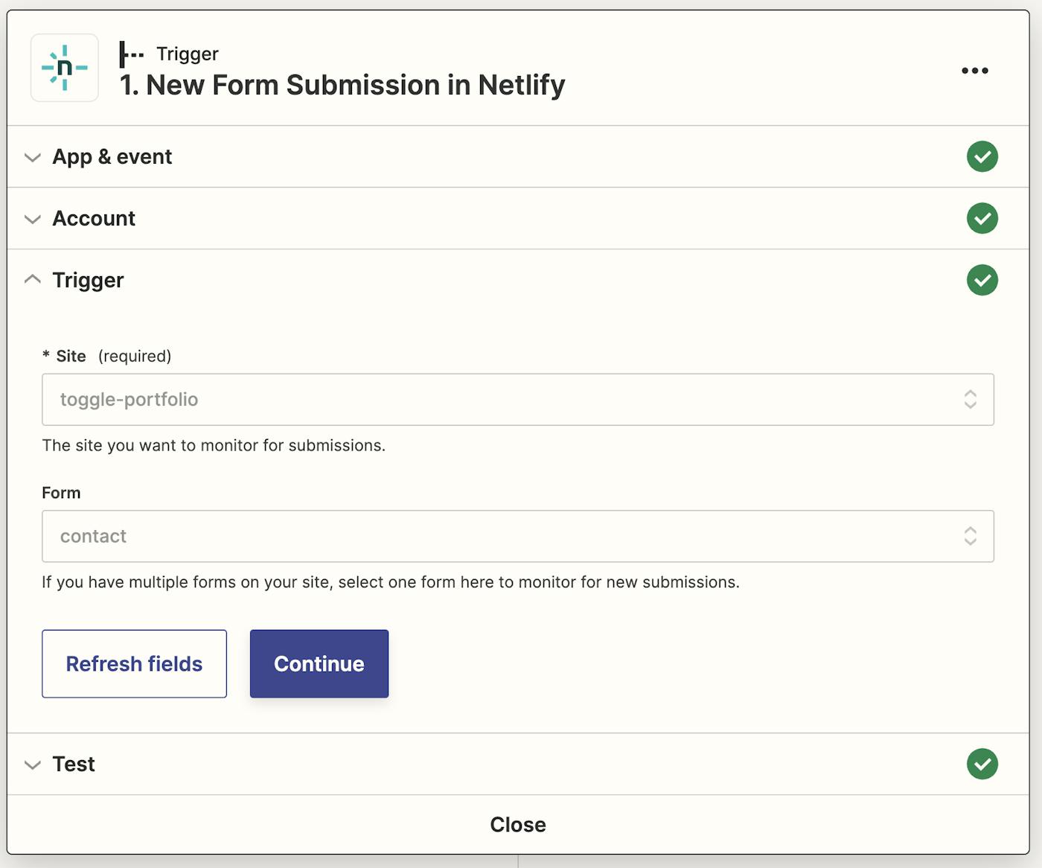Open the Site dropdown showing toggle-portfolio
Image resolution: width=1042 pixels, height=868 pixels.
point(517,400)
